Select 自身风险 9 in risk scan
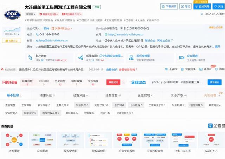The width and height of the screenshot is (225, 159). click(x=27, y=82)
